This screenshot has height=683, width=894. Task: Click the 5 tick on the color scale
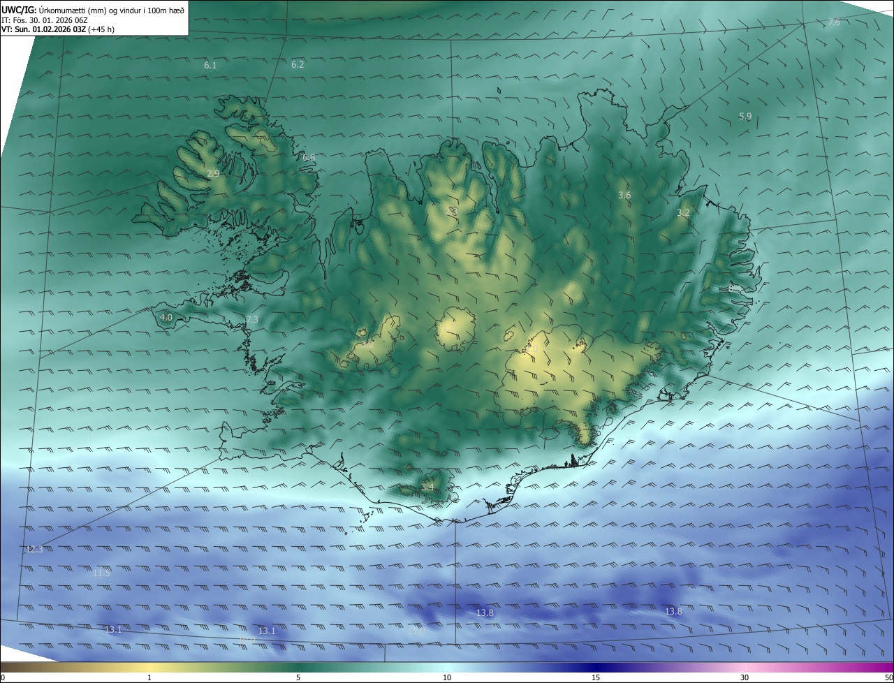pyautogui.click(x=298, y=677)
